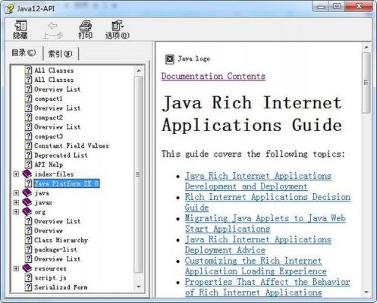
Task: Open Java Rich Internet Applications Development and Deployment link
Action: point(258,181)
